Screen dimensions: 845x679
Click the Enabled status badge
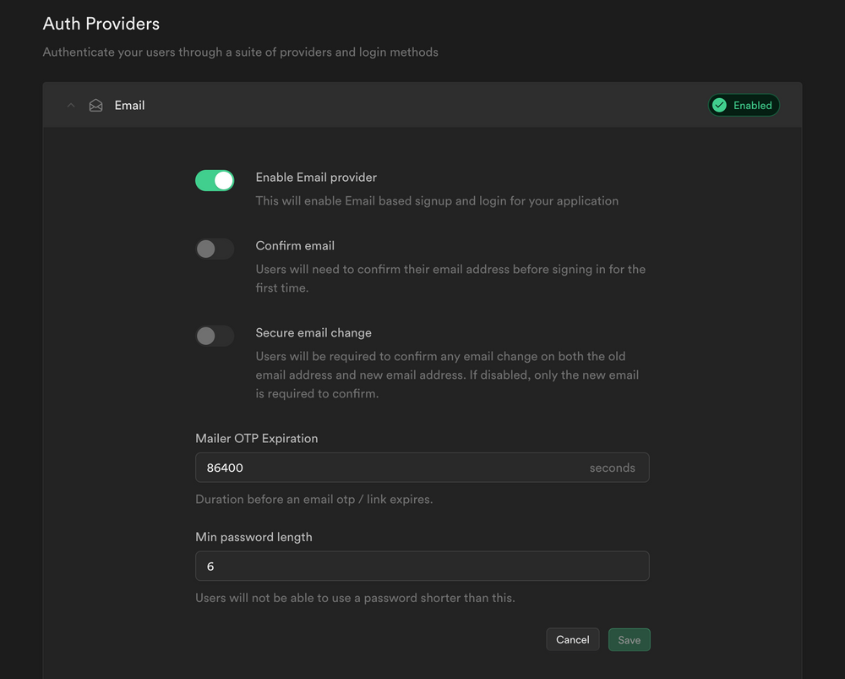point(743,105)
